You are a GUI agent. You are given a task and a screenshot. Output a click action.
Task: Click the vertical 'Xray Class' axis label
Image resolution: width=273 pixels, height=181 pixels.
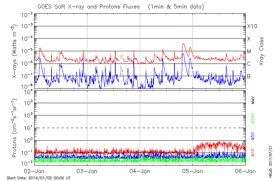(x=262, y=51)
